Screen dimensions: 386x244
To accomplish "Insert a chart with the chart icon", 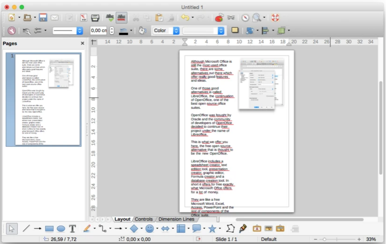I will click(x=219, y=17).
